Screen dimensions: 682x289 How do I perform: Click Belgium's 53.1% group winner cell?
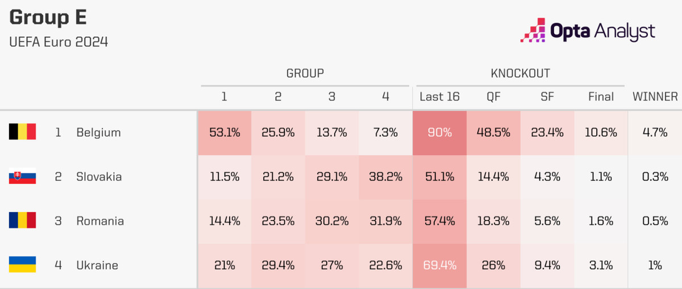[224, 133]
